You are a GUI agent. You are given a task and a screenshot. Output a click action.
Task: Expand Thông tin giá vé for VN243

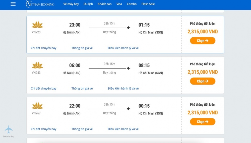[82, 89]
